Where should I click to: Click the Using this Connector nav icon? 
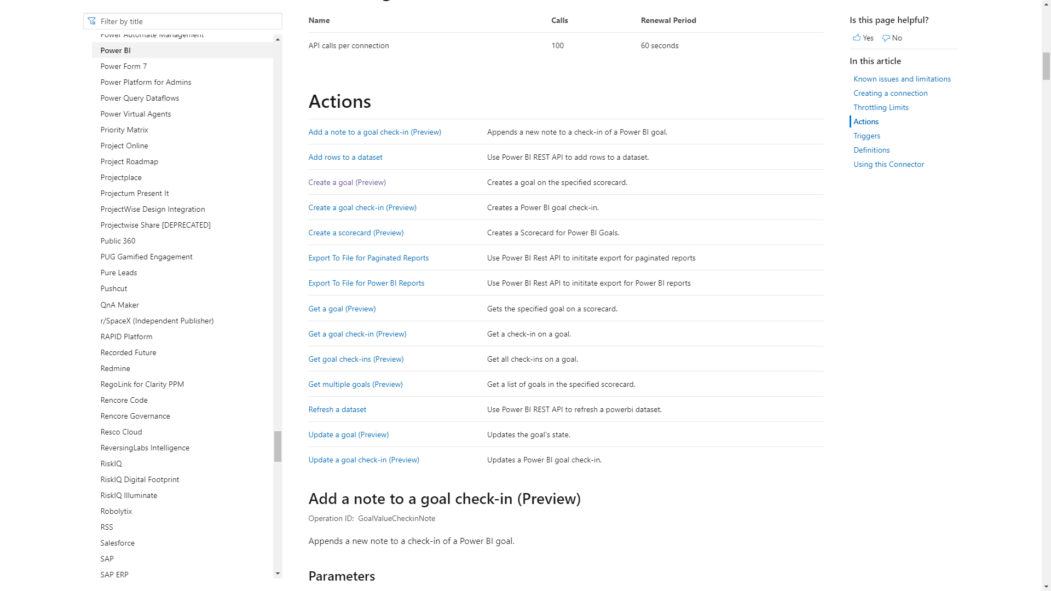[888, 164]
